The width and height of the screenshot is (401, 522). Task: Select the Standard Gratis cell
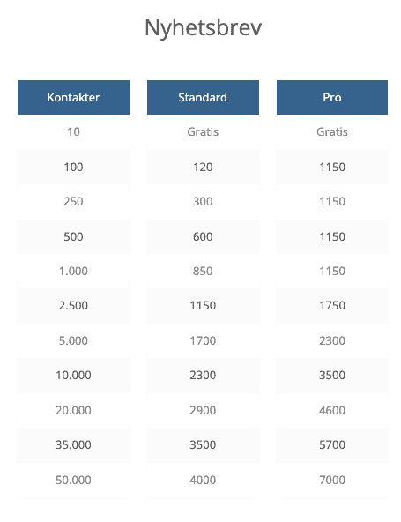(203, 132)
